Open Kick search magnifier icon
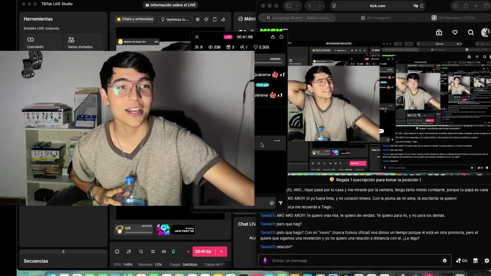 click(x=471, y=33)
